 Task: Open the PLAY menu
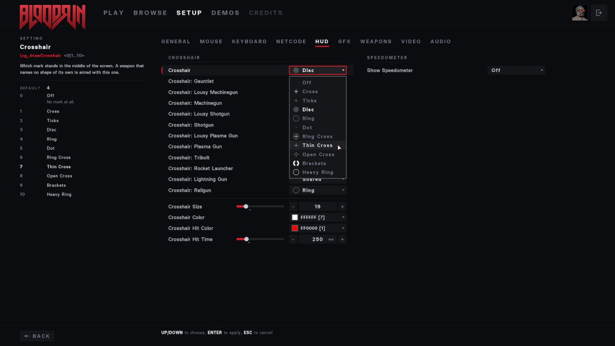(x=113, y=13)
